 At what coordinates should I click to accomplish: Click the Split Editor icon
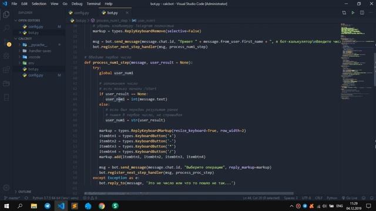(x=362, y=13)
